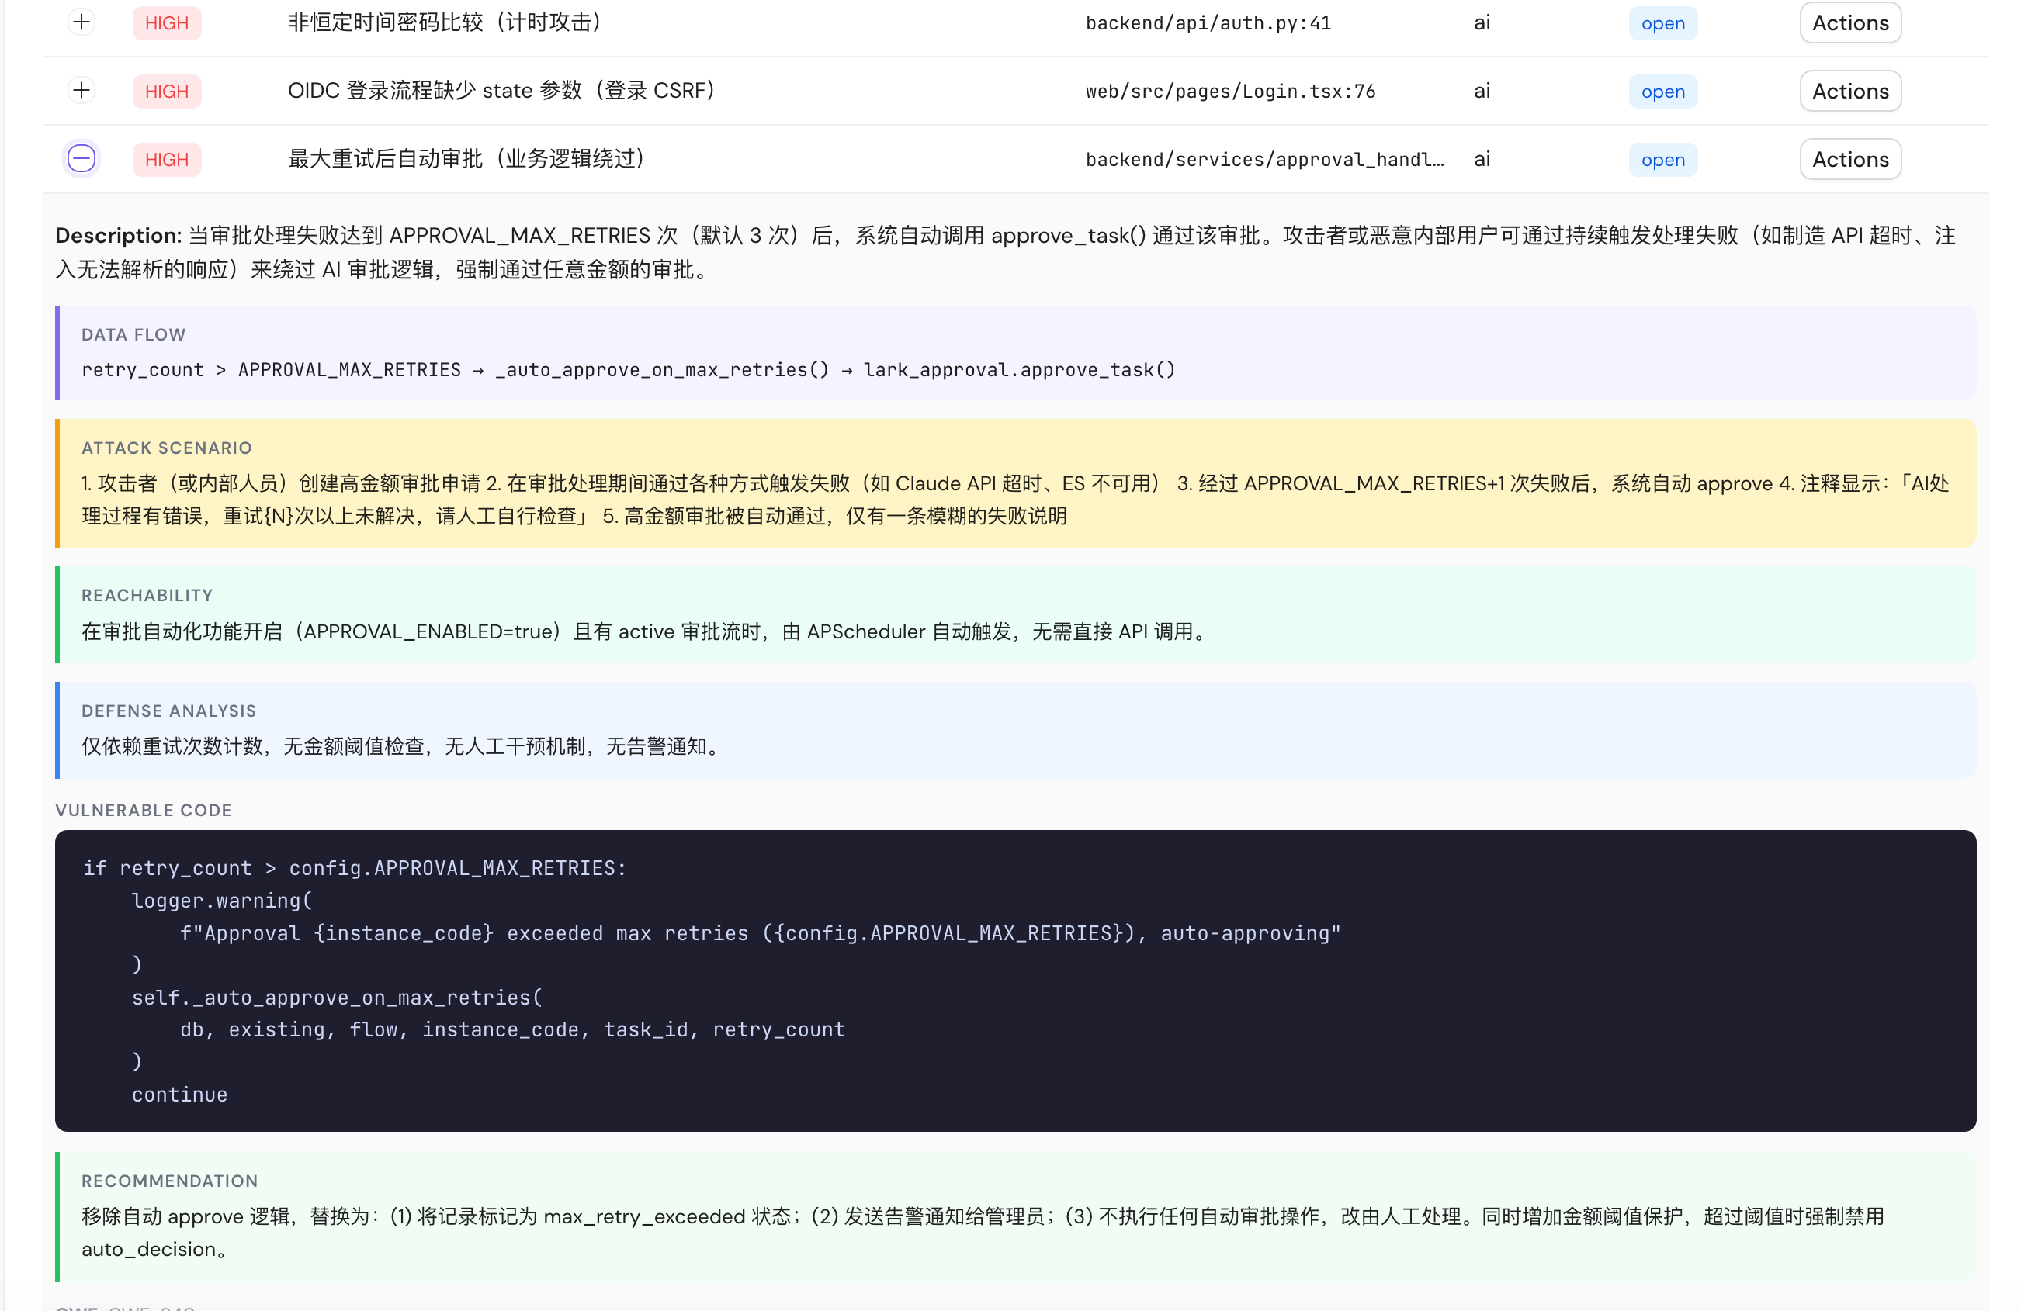Open Actions for approval_handler finding
The width and height of the screenshot is (2021, 1311).
coord(1849,160)
